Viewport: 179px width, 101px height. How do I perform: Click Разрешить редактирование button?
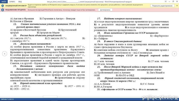click(162, 6)
